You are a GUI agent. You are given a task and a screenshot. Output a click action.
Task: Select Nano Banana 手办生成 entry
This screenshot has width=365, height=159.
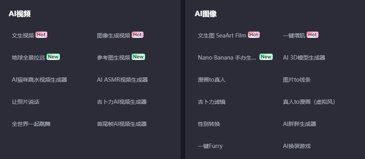(x=227, y=58)
